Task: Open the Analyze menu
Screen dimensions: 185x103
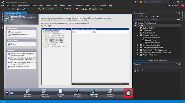Action: tap(94, 6)
